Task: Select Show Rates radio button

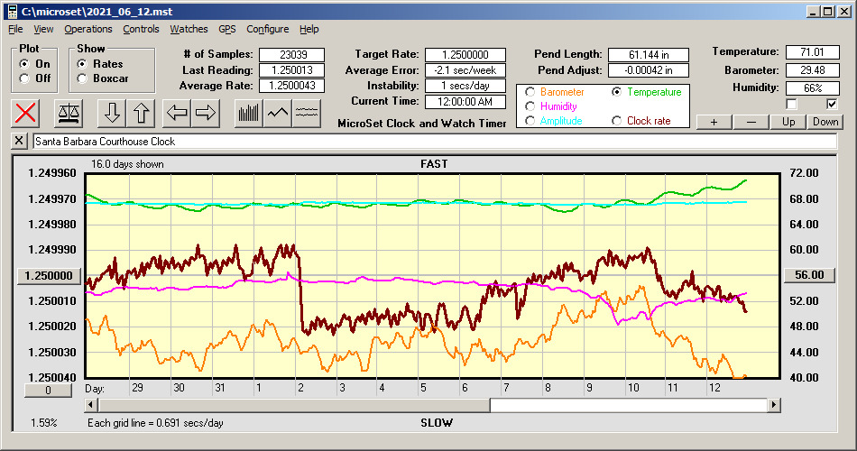Action: [82, 64]
